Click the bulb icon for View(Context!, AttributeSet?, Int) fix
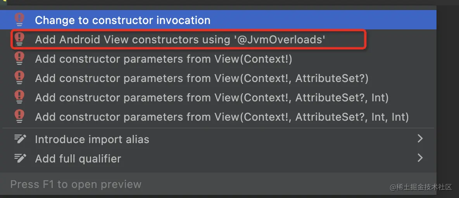Screen dimensions: 459x198 coord(19,97)
